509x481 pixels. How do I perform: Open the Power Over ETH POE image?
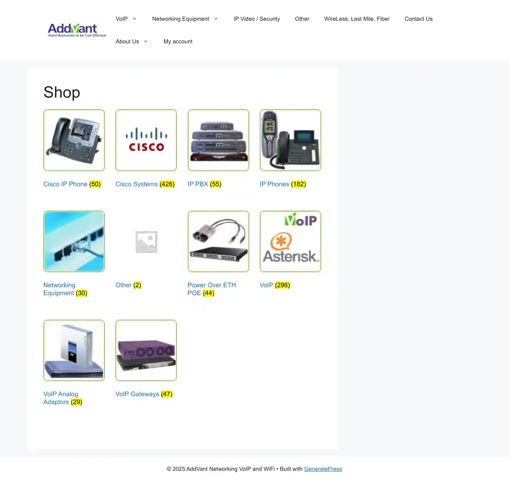pyautogui.click(x=218, y=241)
